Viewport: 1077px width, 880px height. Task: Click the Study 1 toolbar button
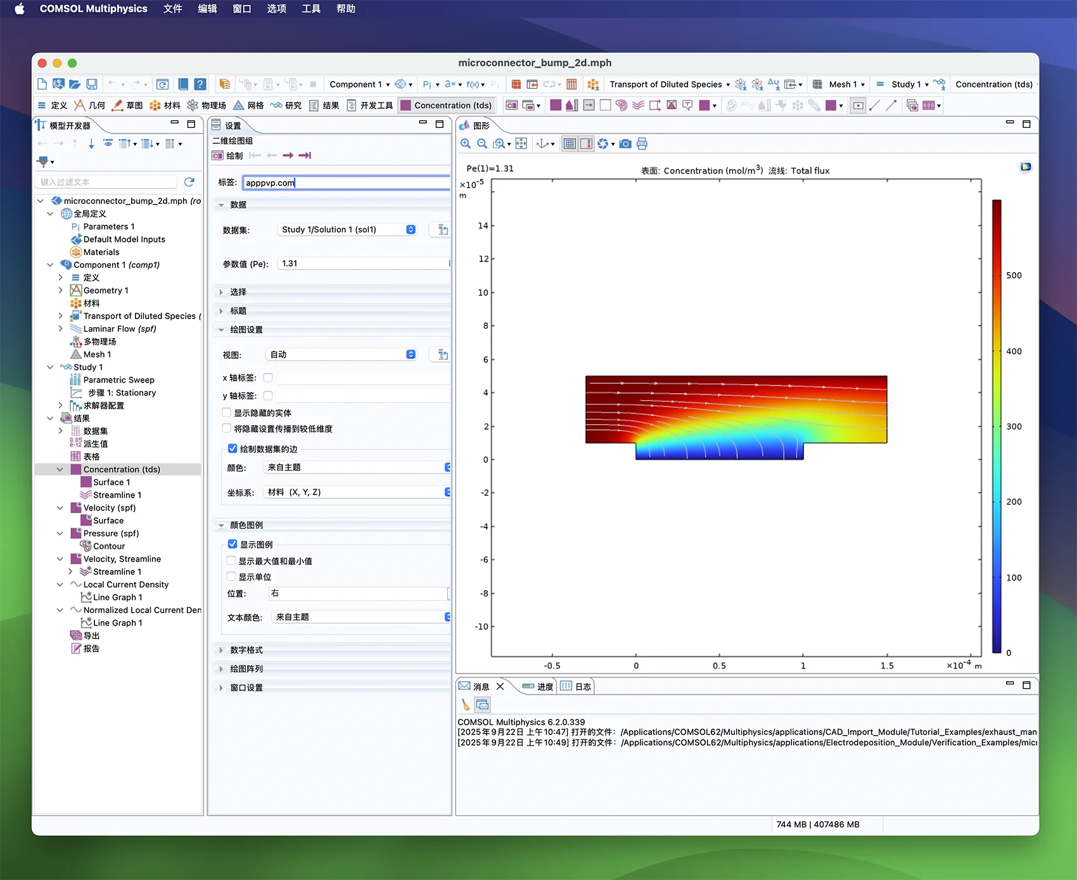coord(903,84)
